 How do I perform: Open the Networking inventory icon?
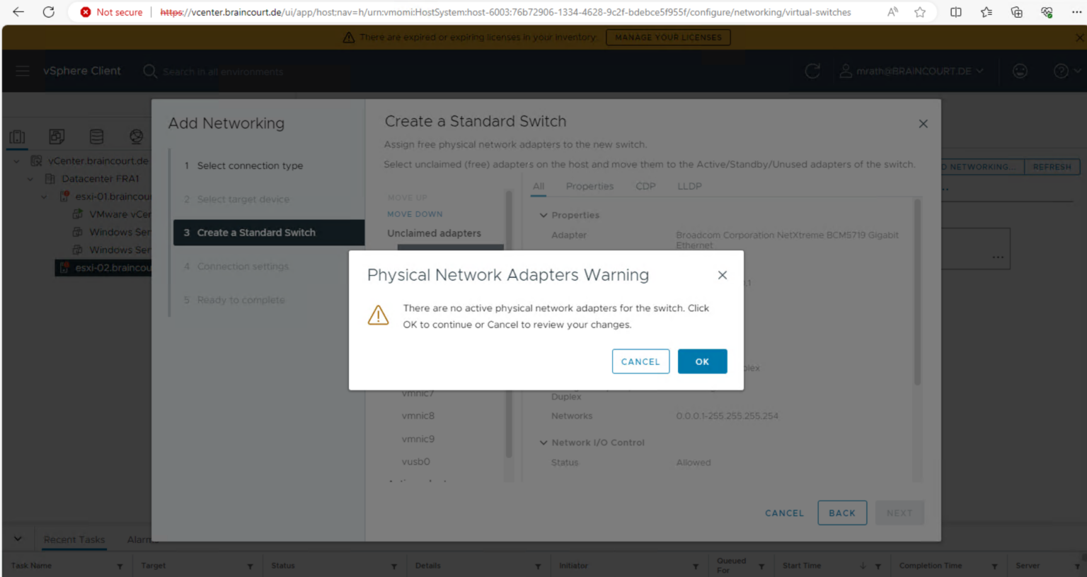(x=136, y=136)
